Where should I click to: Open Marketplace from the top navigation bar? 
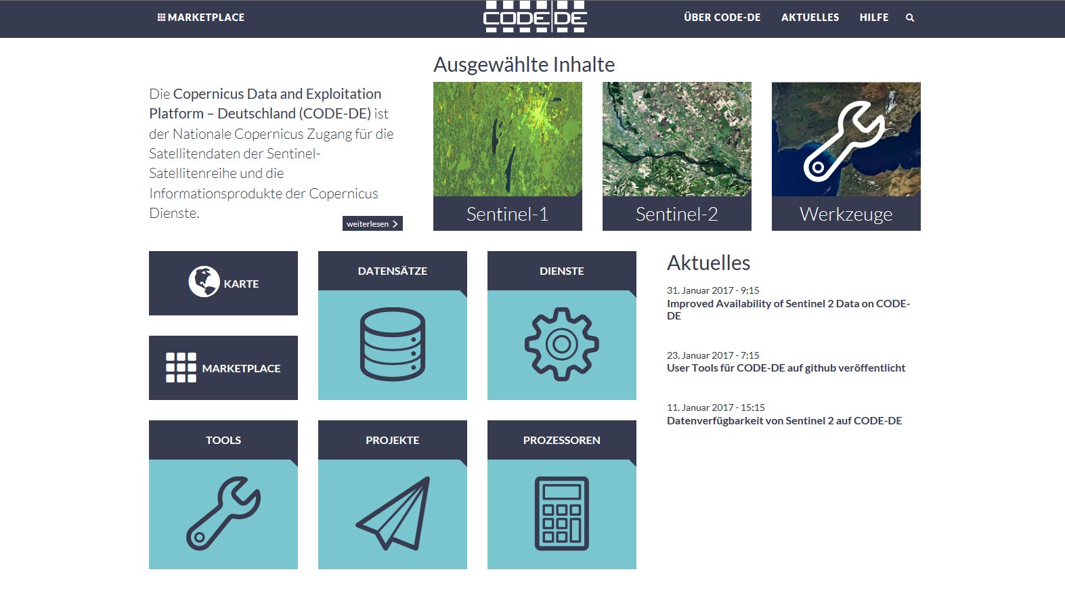coord(201,18)
